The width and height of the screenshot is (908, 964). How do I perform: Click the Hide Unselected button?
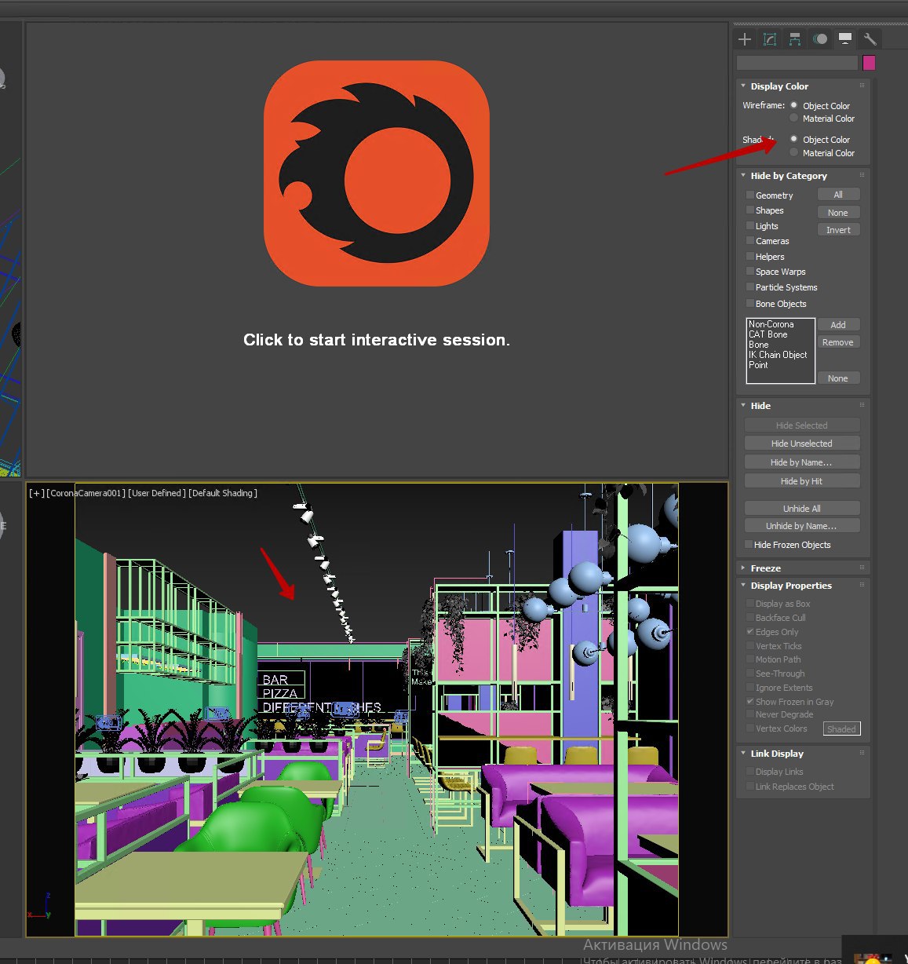(x=802, y=444)
